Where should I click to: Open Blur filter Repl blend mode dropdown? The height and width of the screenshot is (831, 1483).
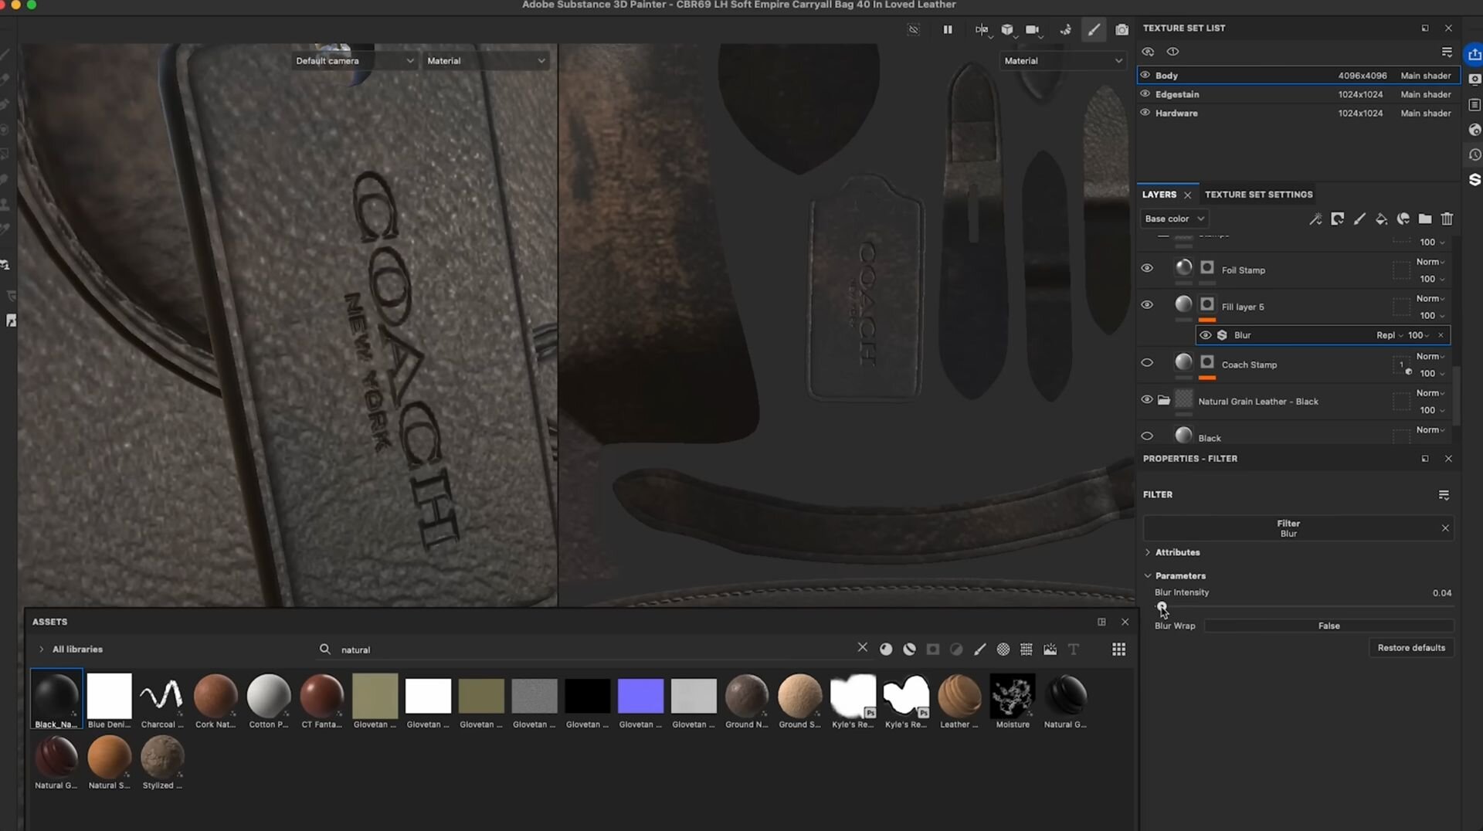[1390, 335]
